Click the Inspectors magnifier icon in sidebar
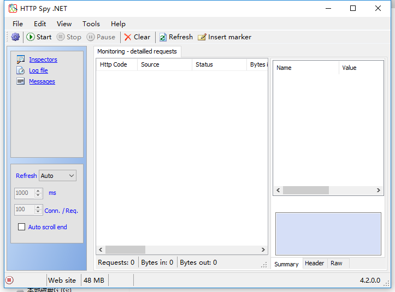 20,59
